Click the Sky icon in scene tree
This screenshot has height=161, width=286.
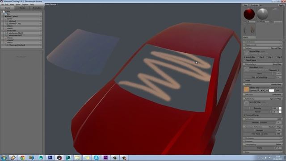pos(5,14)
